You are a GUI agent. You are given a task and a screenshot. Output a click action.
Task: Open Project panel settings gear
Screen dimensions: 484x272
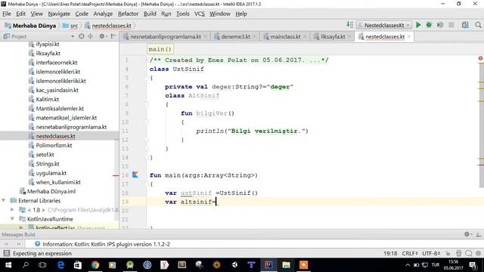[x=101, y=36]
